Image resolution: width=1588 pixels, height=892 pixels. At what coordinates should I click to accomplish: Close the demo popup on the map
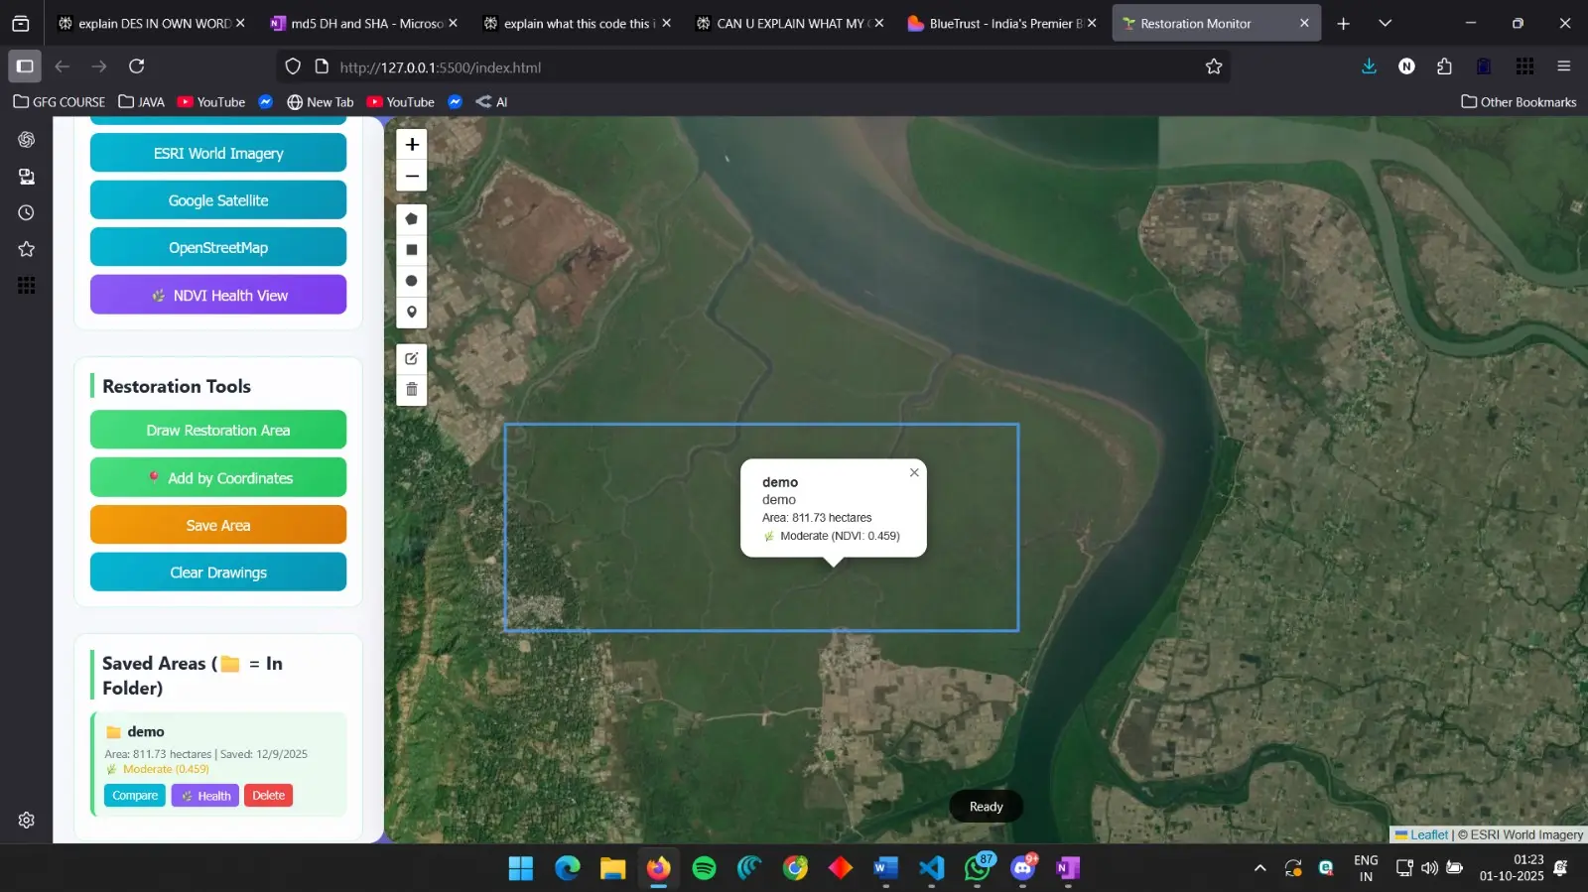pyautogui.click(x=914, y=472)
